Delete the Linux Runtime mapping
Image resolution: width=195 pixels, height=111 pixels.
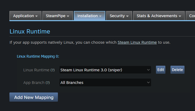tap(177, 70)
